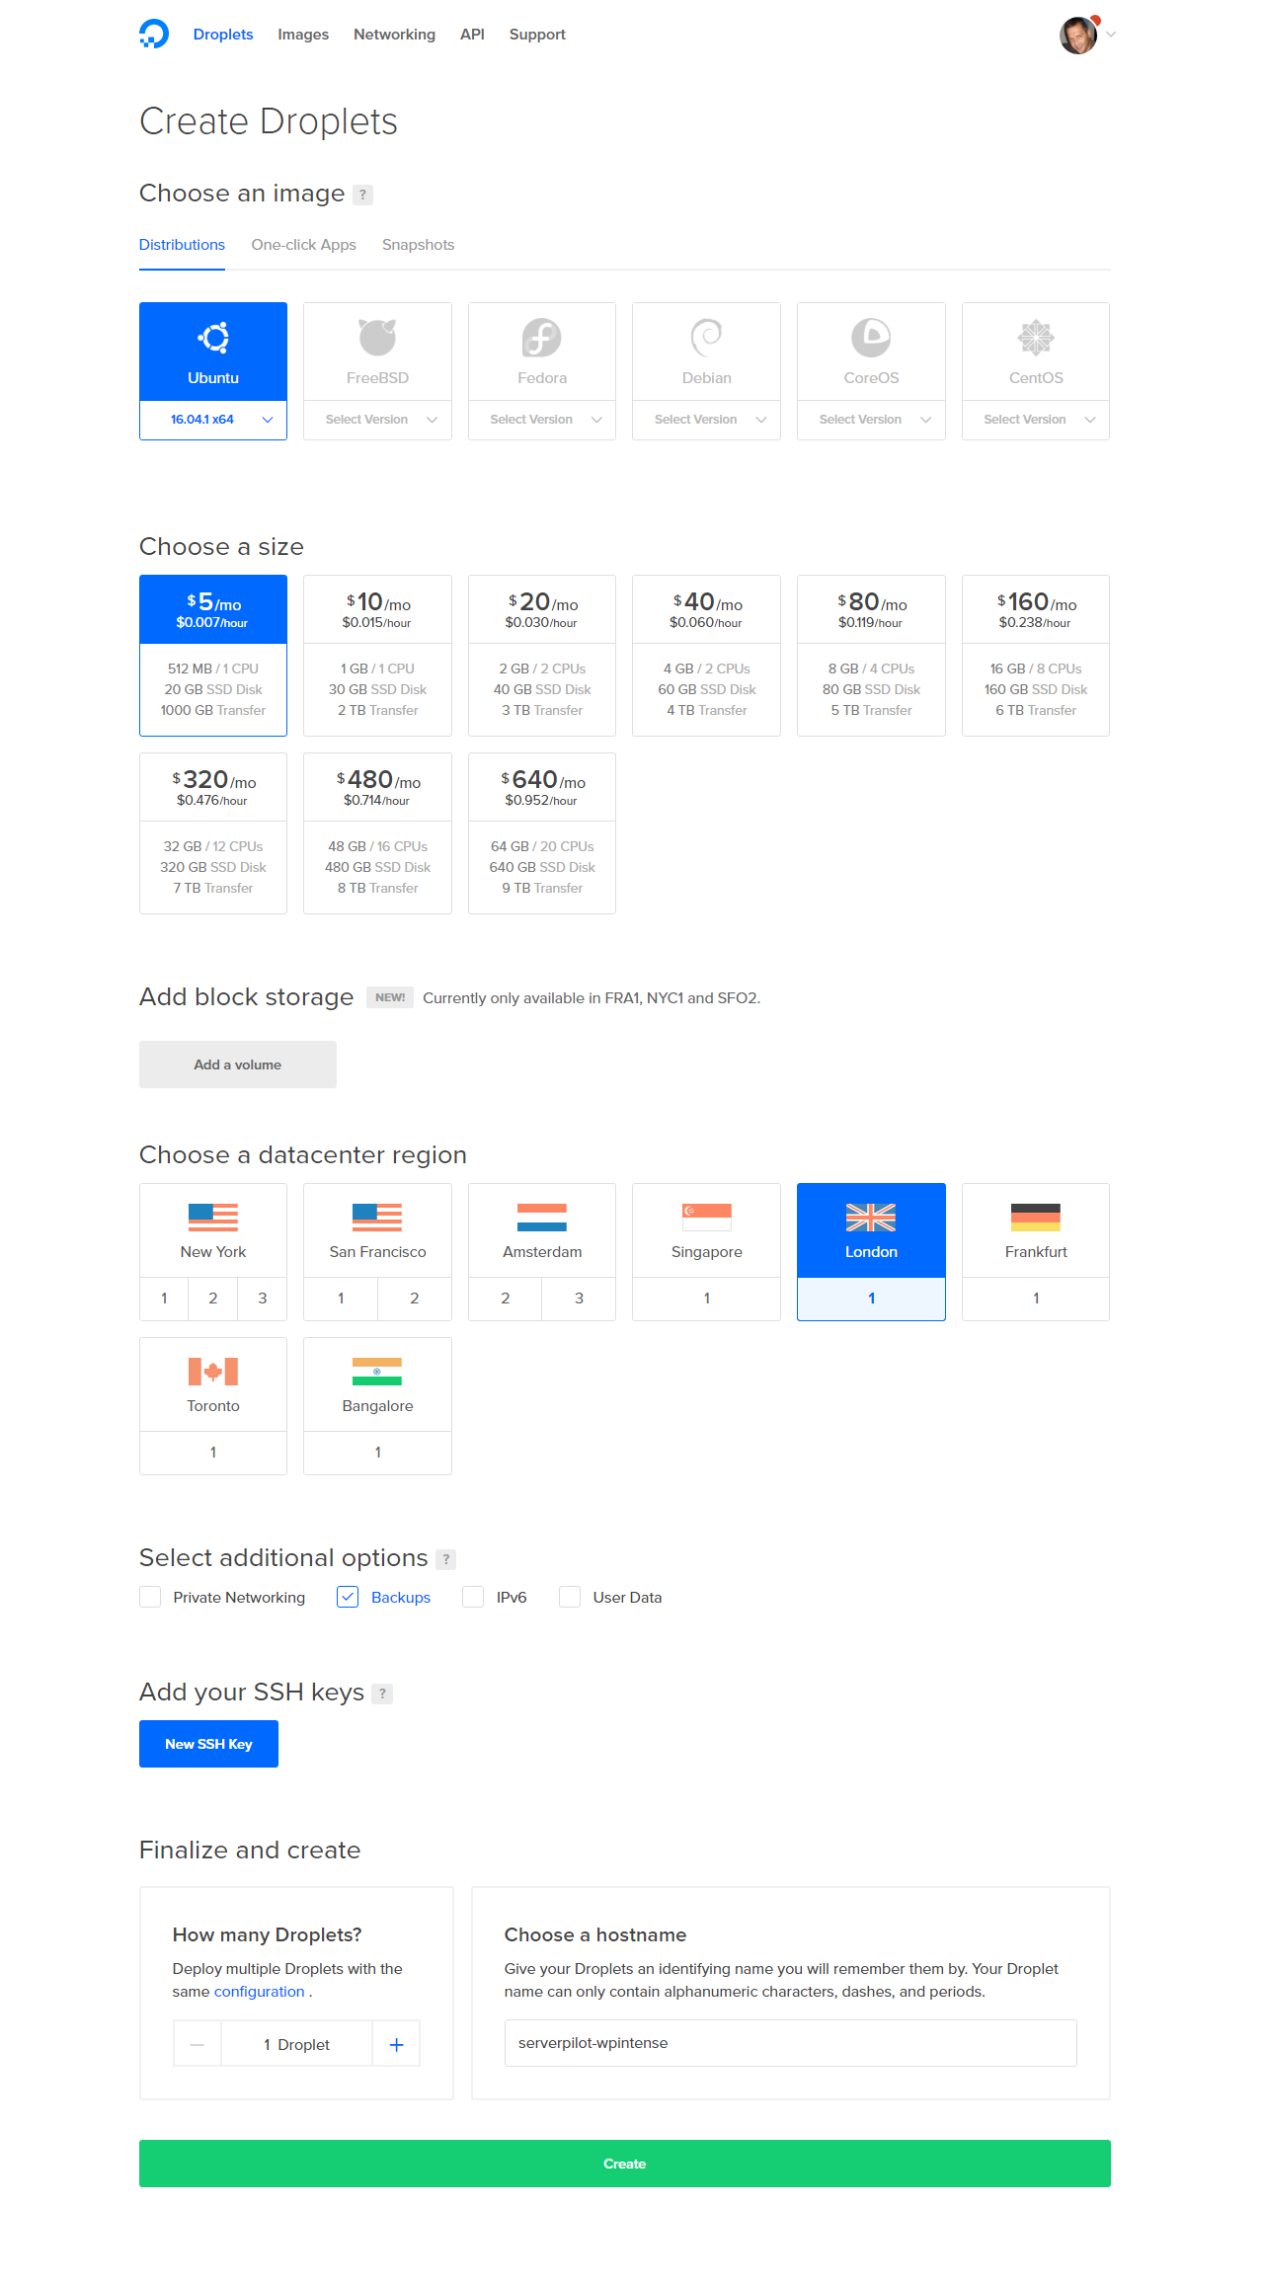1265x2285 pixels.
Task: Select the $320/mo droplet size
Action: (x=213, y=833)
